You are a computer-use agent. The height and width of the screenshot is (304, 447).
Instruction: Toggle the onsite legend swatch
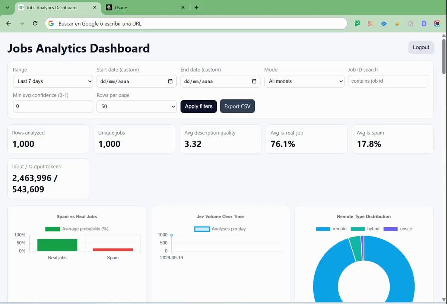click(390, 229)
